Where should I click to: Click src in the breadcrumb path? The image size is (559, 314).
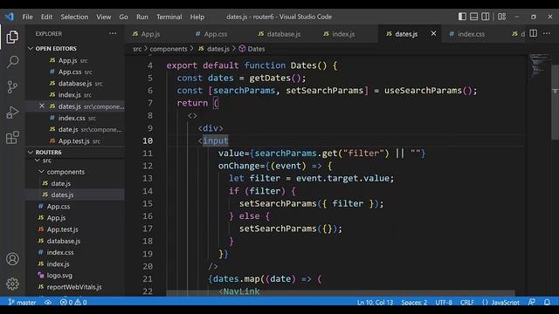137,49
